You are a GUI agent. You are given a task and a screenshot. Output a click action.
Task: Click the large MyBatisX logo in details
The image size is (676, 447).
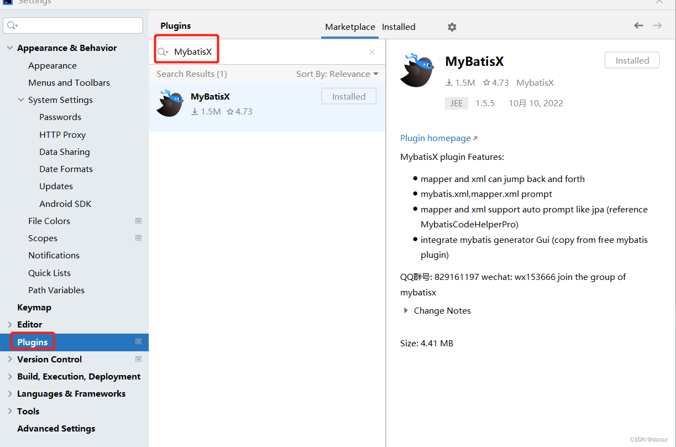417,70
